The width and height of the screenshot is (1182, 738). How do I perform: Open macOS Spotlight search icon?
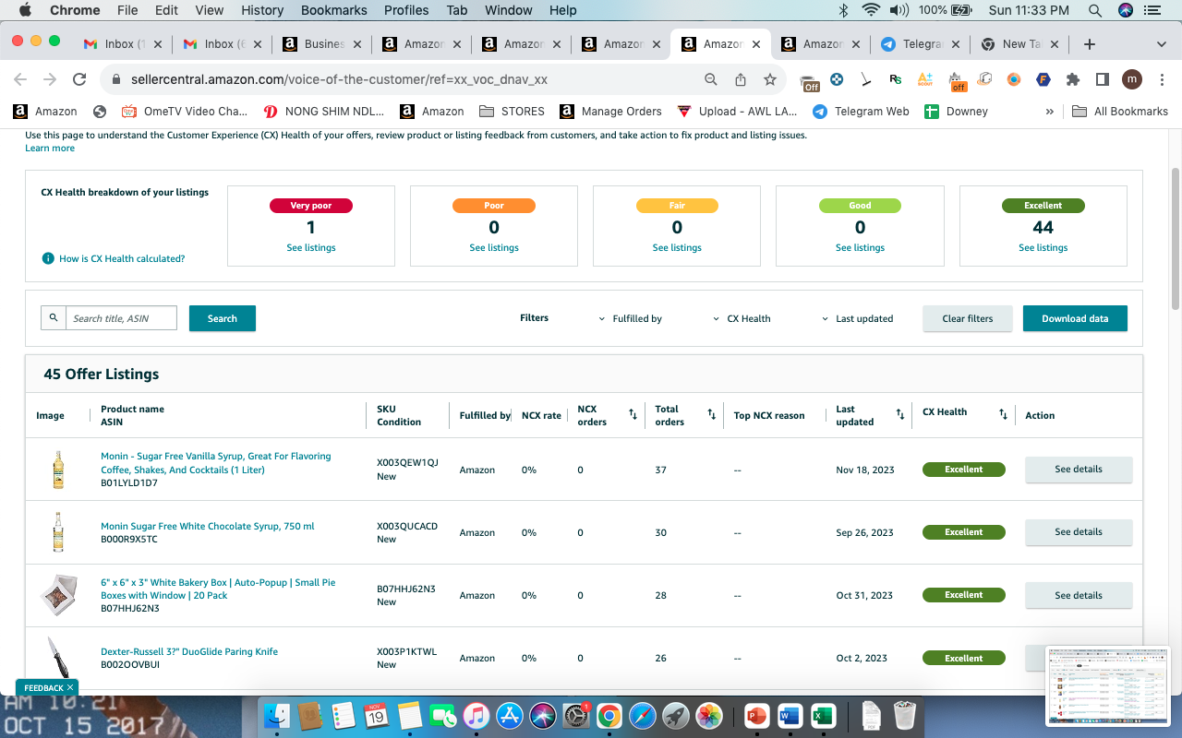(x=1094, y=10)
